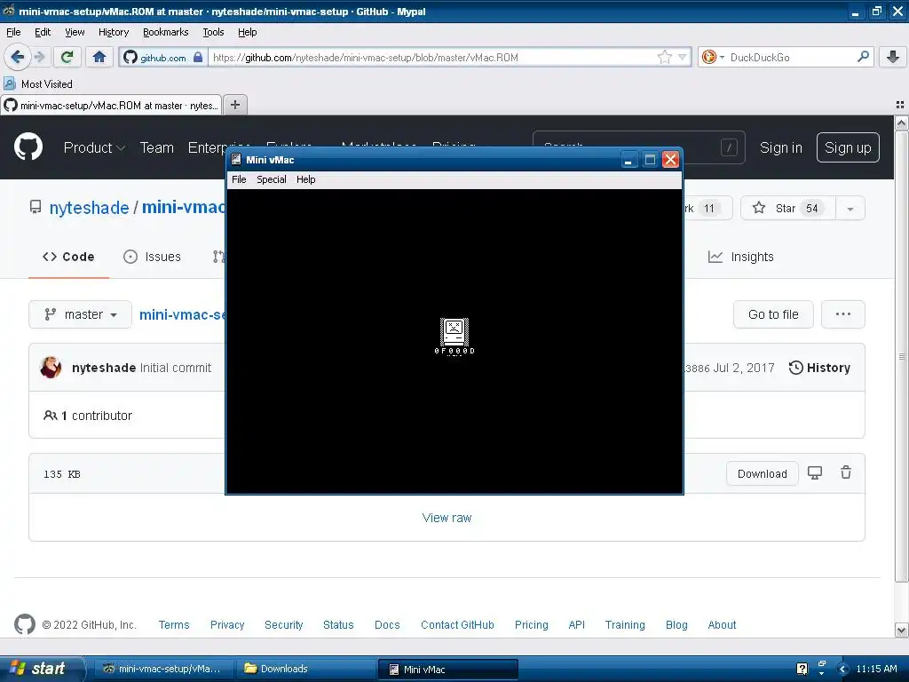909x682 pixels.
Task: Open the three-dots more options menu
Action: point(843,314)
